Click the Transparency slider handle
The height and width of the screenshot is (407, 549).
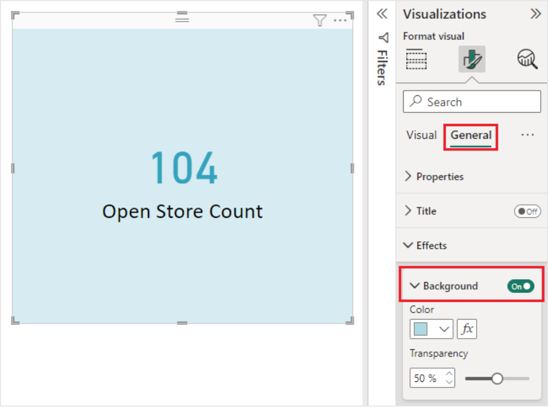(497, 379)
